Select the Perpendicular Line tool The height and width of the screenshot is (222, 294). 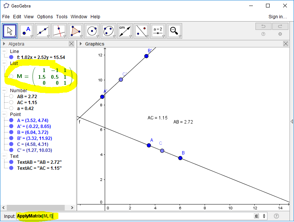59,31
